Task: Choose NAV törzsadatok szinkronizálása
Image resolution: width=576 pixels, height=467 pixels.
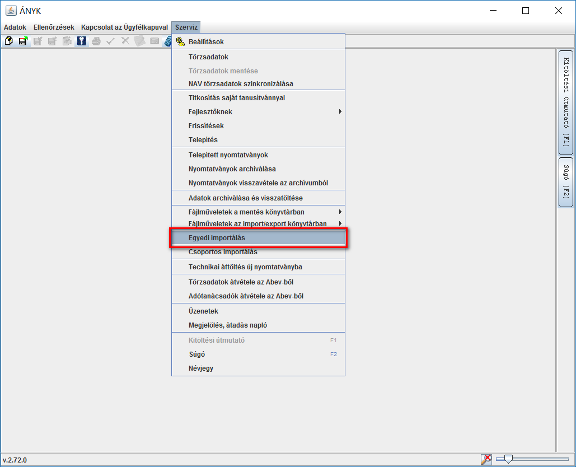Action: 258,84
